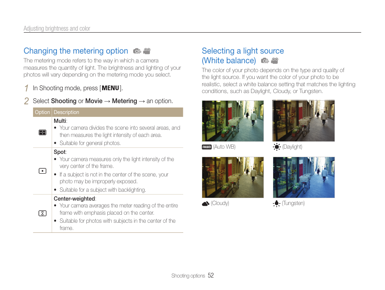The image size is (385, 290).
Task: Click camera mode icon beside metering heading
Action: click(x=137, y=51)
